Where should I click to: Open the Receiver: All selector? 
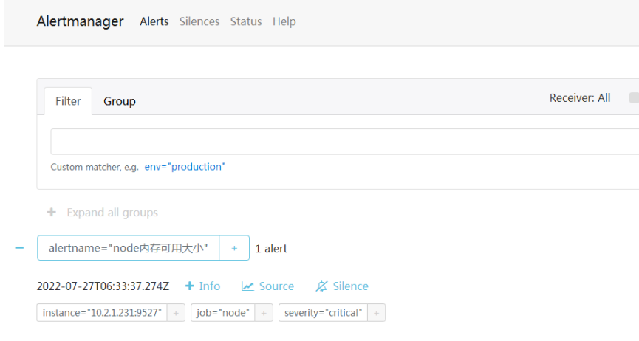(x=579, y=97)
